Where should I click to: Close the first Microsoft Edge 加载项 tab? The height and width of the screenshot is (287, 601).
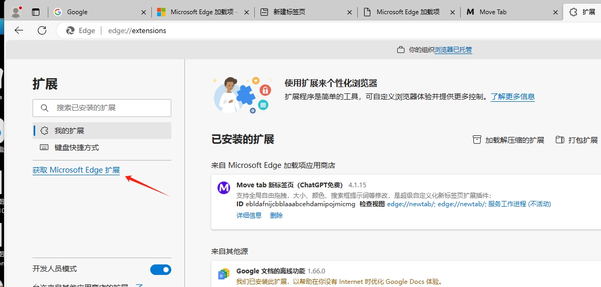[246, 12]
